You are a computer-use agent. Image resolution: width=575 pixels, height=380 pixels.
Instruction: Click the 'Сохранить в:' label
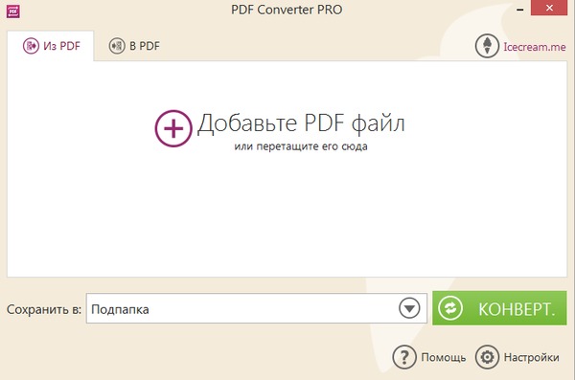(x=44, y=309)
